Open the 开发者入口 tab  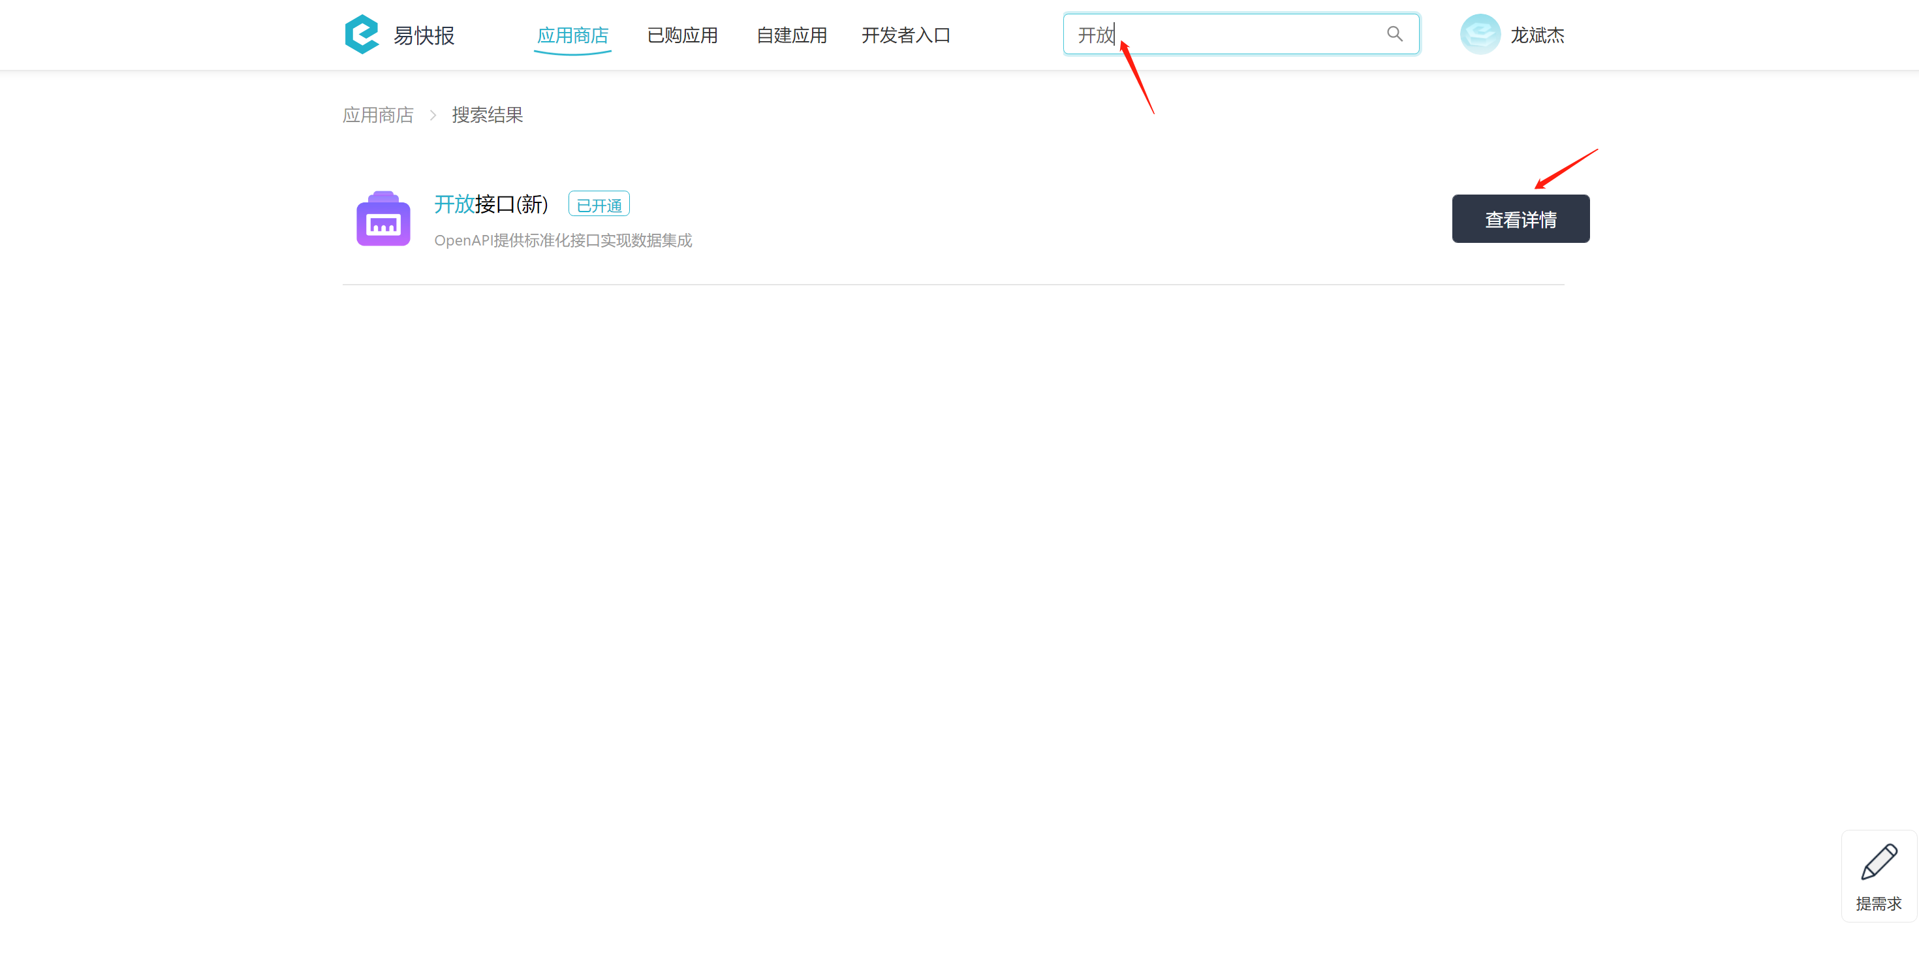tap(905, 35)
